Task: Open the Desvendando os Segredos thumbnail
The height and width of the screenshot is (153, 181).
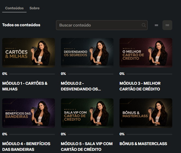Action: pyautogui.click(x=87, y=53)
